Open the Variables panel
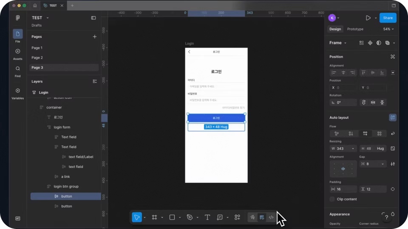408x229 pixels. tap(18, 93)
